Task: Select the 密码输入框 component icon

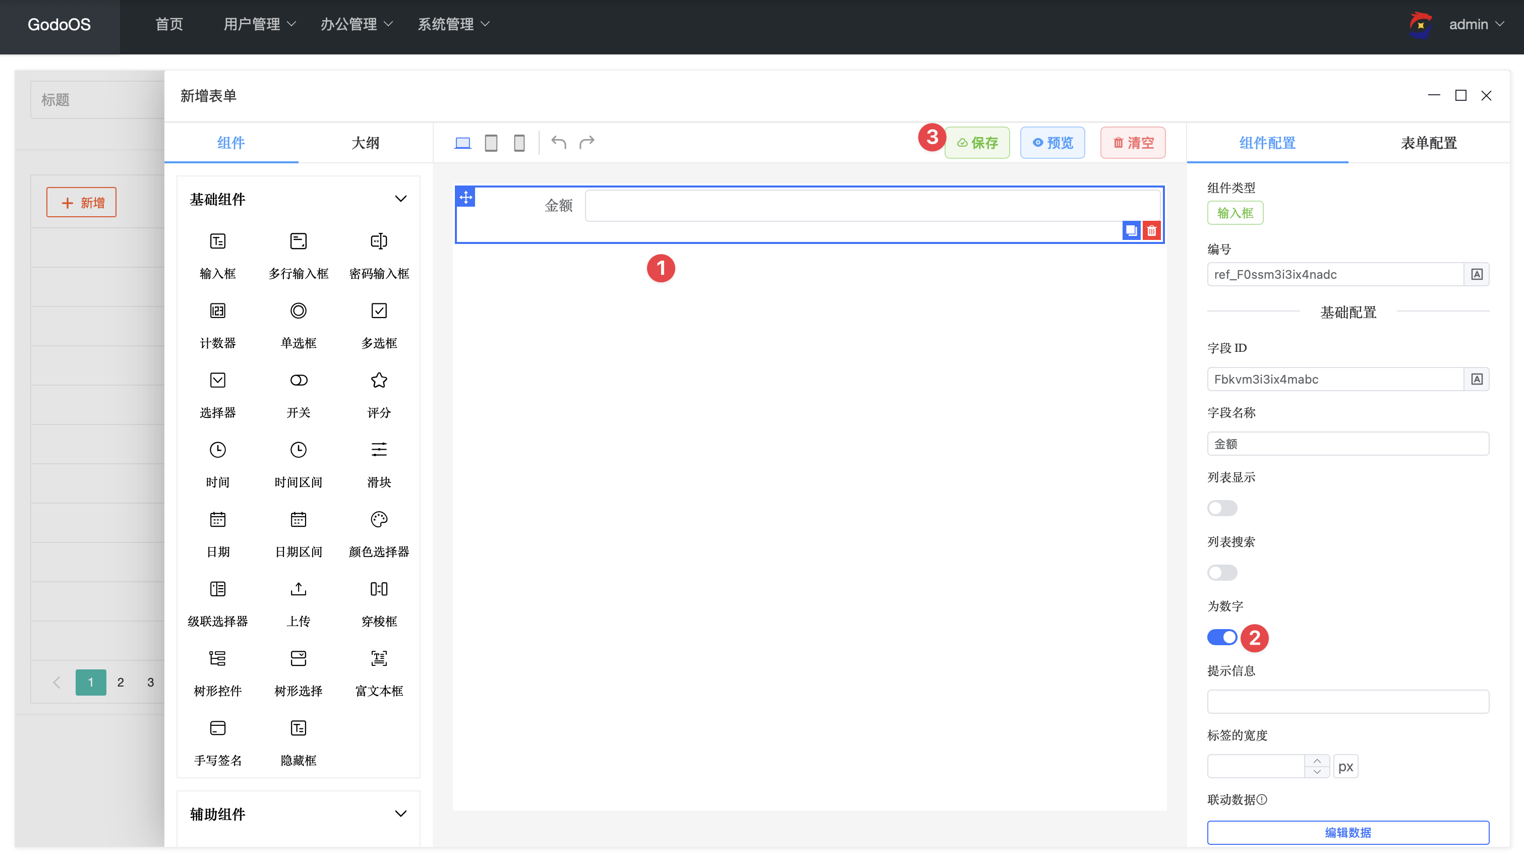Action: click(379, 241)
